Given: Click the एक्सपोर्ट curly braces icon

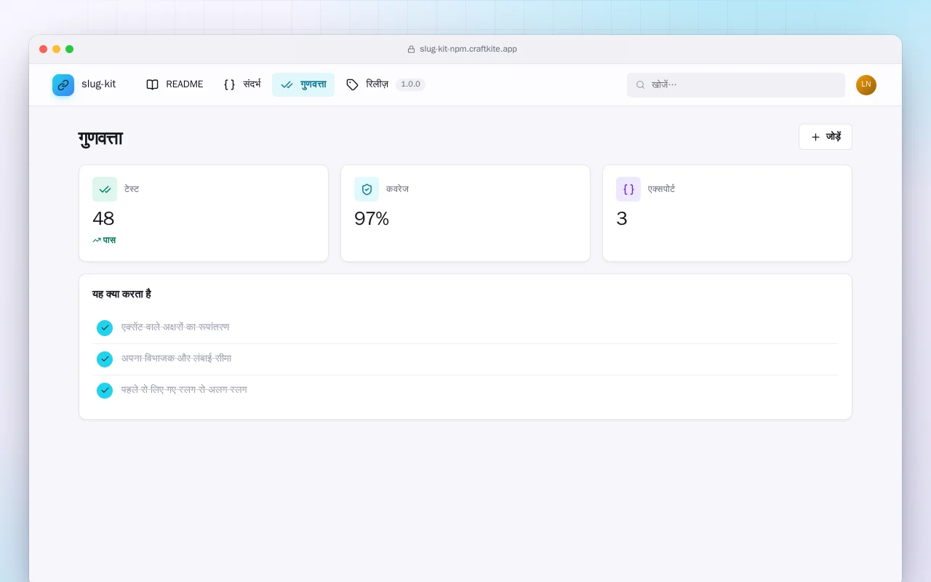Looking at the screenshot, I should coord(628,189).
